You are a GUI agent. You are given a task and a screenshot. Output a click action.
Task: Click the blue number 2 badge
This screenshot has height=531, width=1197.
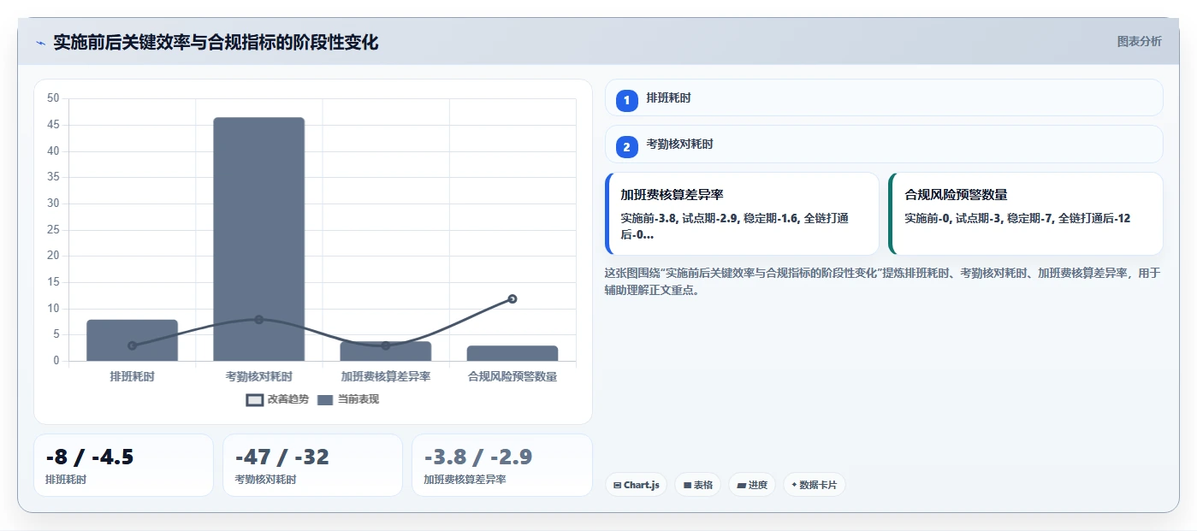(x=626, y=147)
